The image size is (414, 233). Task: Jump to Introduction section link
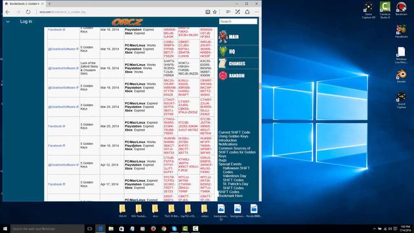pyautogui.click(x=228, y=140)
